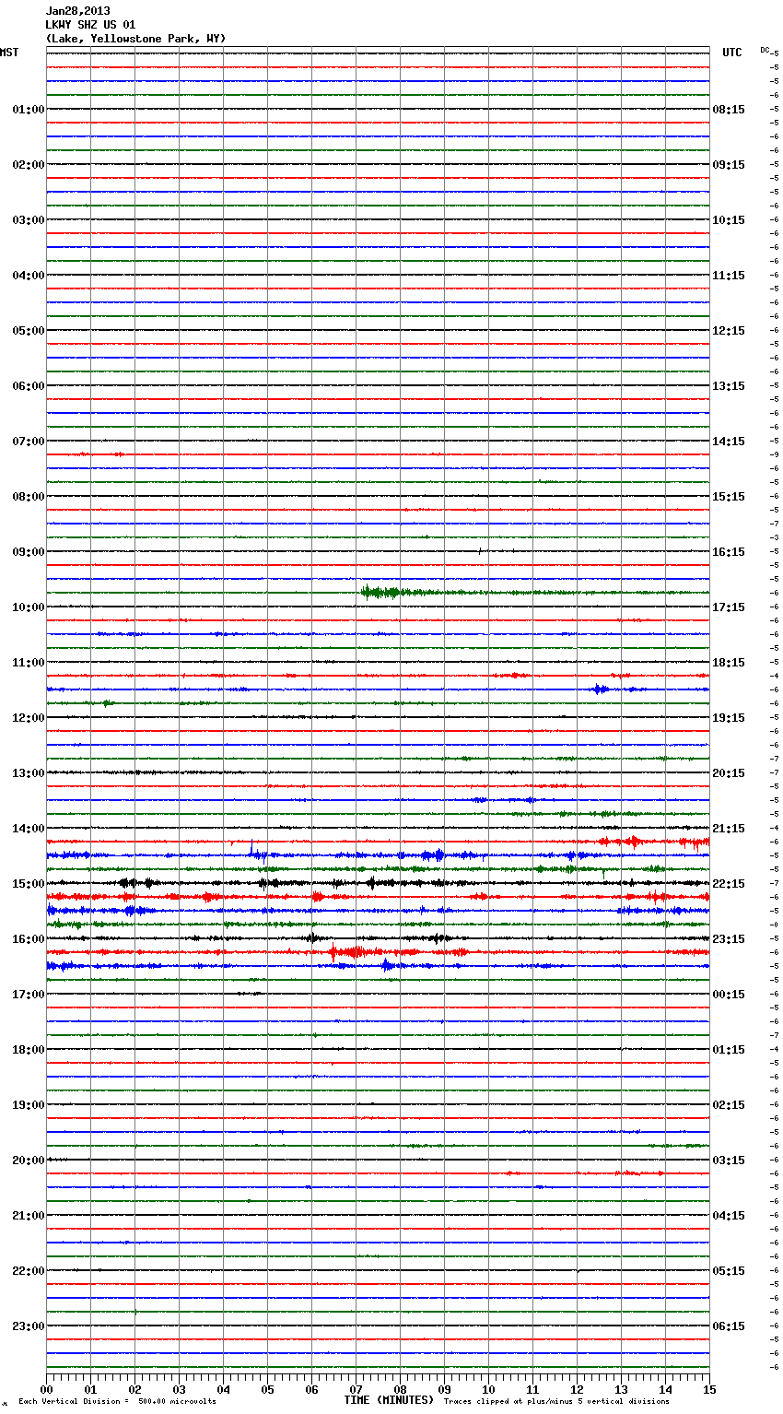Select the 09:00 MST time label

[x=28, y=552]
